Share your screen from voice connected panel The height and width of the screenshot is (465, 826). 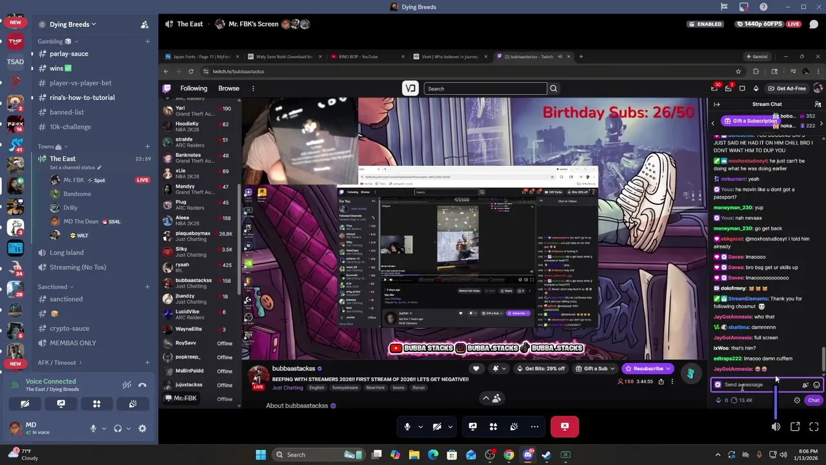coord(61,404)
